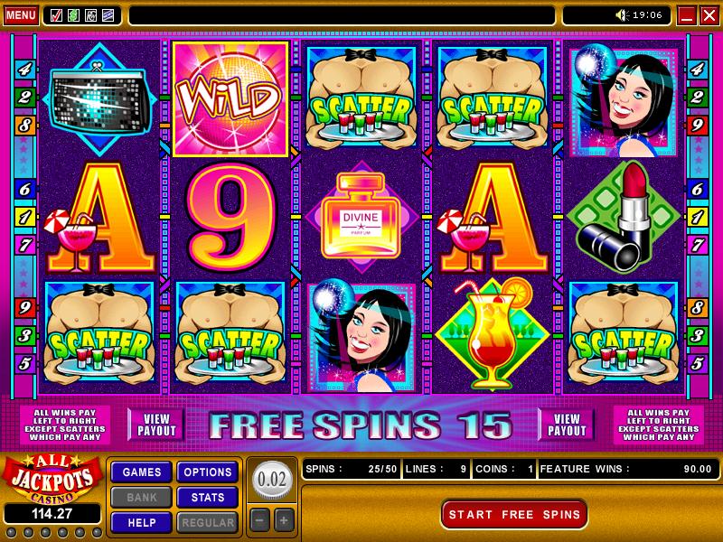723x542 pixels.
Task: Mute sound using the speaker icon
Action: [622, 15]
